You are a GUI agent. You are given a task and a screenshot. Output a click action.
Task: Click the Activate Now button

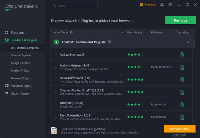tap(180, 129)
